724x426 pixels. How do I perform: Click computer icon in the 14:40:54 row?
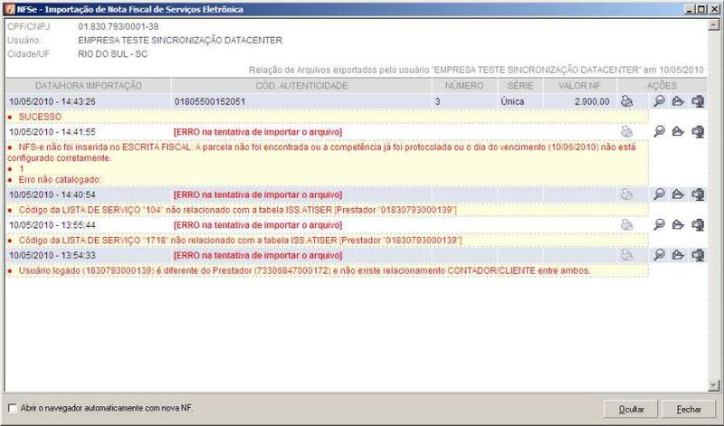coord(698,194)
